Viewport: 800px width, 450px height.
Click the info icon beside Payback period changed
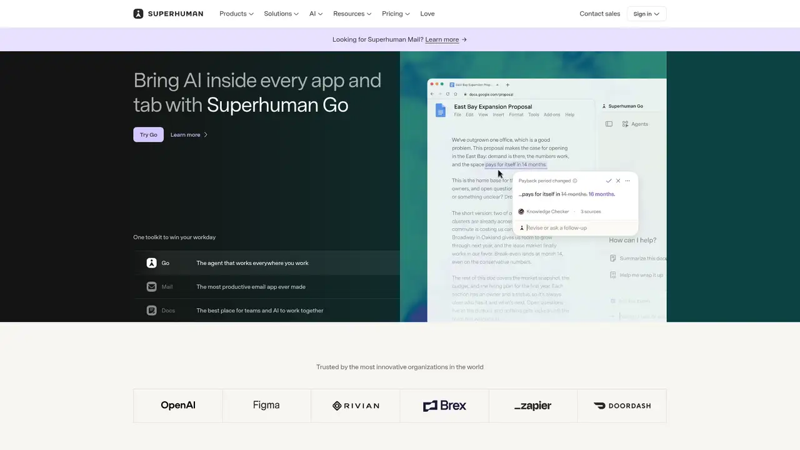pyautogui.click(x=575, y=181)
